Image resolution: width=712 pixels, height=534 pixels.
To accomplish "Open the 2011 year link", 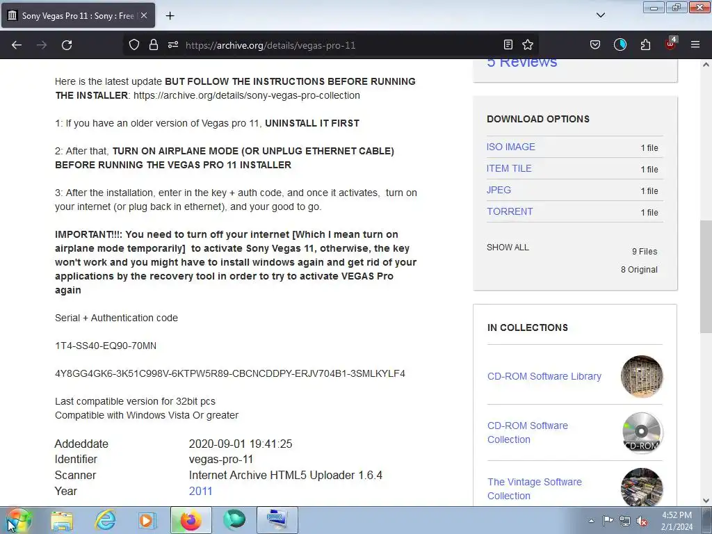I will click(x=200, y=492).
